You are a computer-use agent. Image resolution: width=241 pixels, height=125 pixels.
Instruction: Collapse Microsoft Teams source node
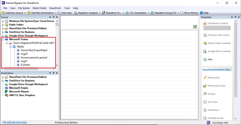pos(2,39)
